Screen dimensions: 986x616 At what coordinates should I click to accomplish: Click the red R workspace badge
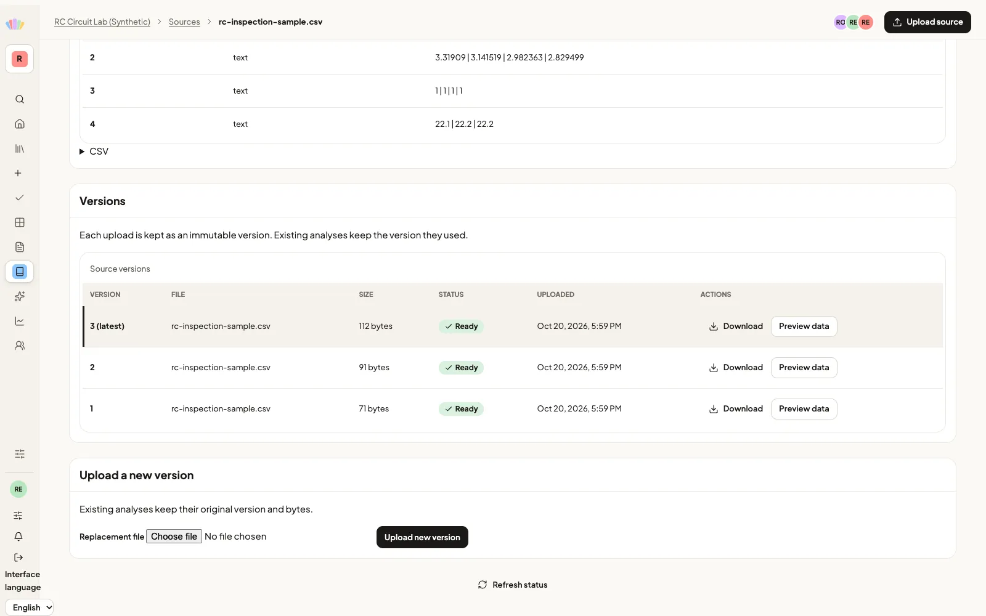pos(20,59)
